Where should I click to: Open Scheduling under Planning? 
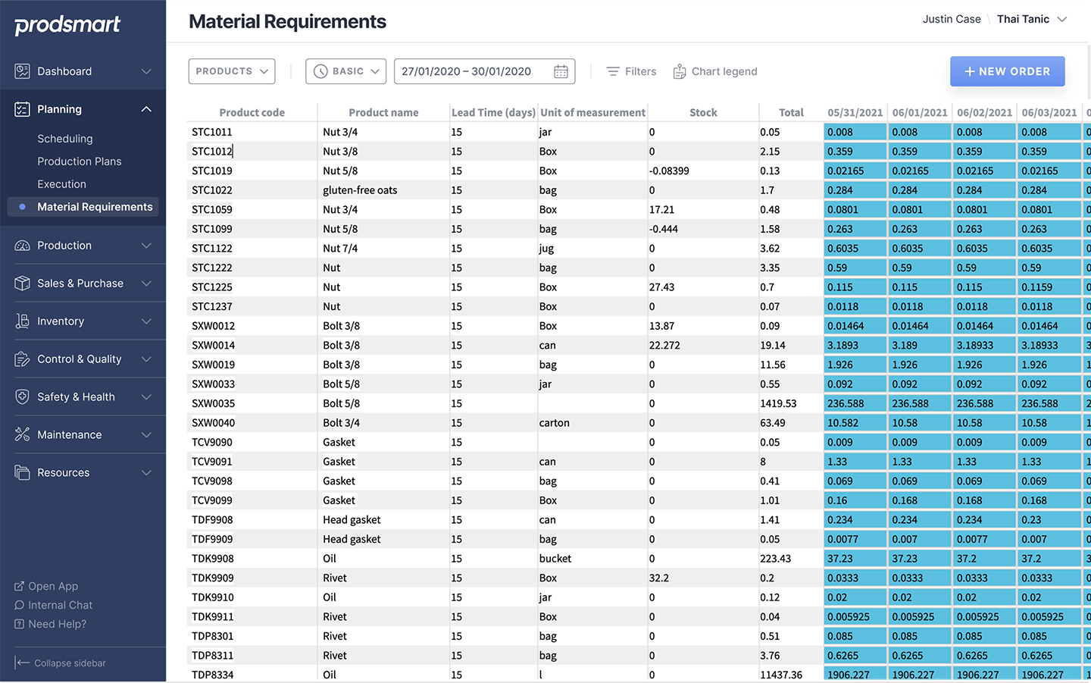tap(65, 139)
